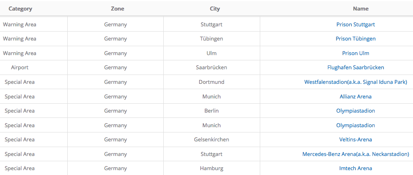Open the Mercedes-Benz Arena (Neckarstadion) link
413x175 pixels.
click(355, 154)
